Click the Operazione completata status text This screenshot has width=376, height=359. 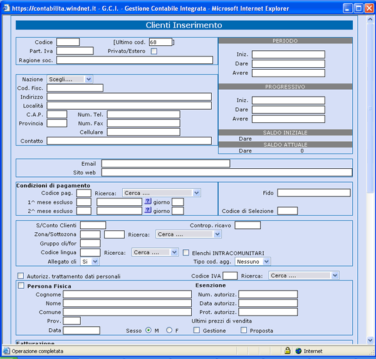coord(38,351)
